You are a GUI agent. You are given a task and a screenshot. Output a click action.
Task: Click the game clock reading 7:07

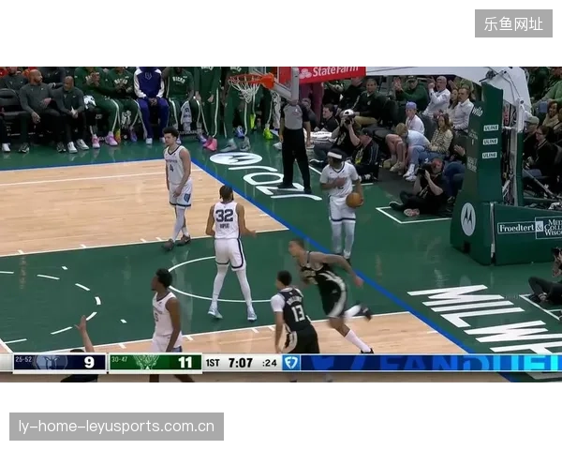tap(240, 363)
